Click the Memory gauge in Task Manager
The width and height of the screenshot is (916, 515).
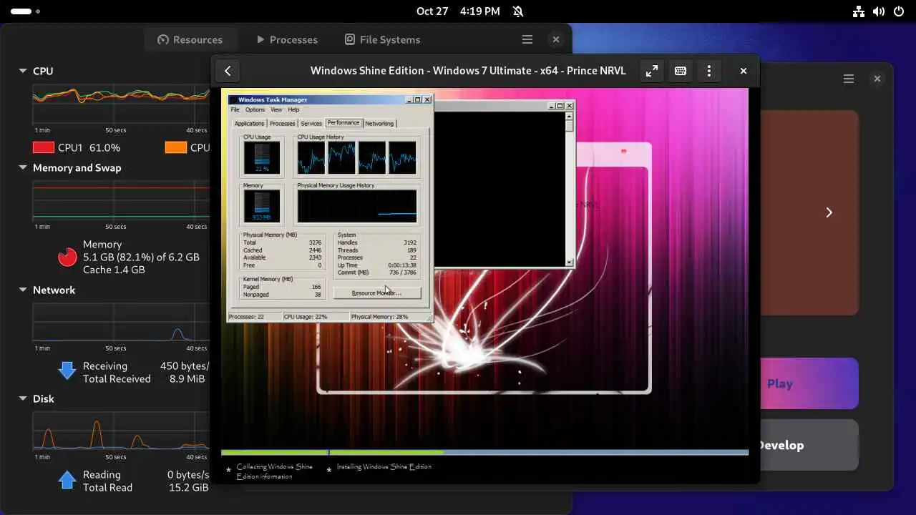[x=262, y=207]
